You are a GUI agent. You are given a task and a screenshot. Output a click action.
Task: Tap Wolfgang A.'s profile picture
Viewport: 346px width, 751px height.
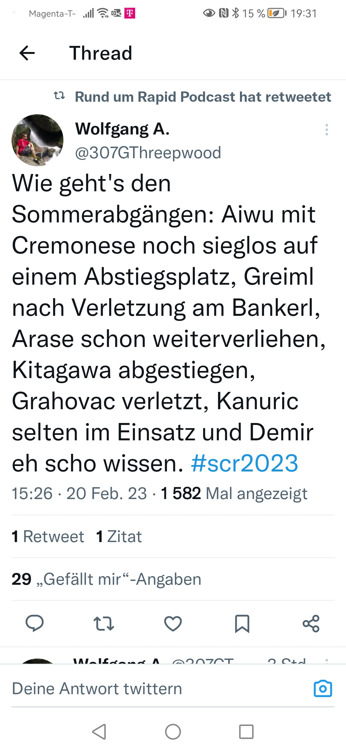point(37,140)
